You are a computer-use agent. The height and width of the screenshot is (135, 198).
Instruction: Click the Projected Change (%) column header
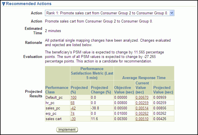(x=101, y=90)
